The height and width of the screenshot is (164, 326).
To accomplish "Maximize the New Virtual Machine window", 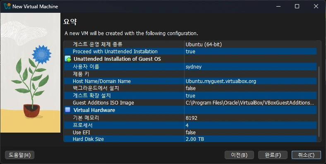I will point(297,6).
